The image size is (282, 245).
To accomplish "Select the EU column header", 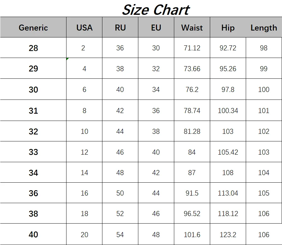I will point(156,28).
